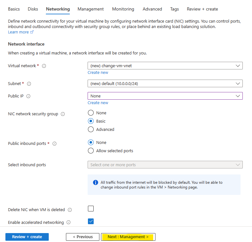The height and width of the screenshot is (242, 252).
Task: Switch to the Disks tab
Action: [33, 9]
